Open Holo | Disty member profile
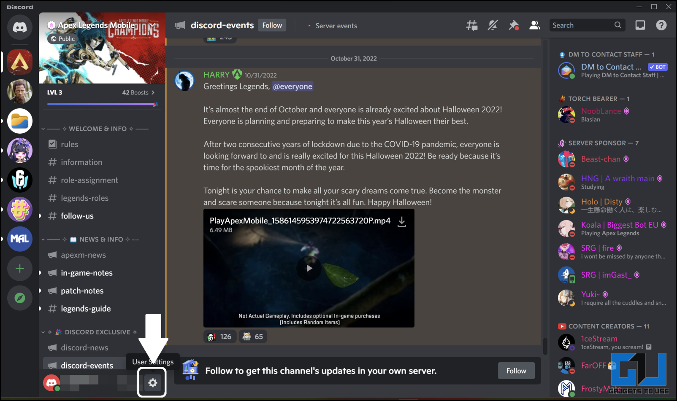Image resolution: width=677 pixels, height=401 pixels. pyautogui.click(x=612, y=205)
